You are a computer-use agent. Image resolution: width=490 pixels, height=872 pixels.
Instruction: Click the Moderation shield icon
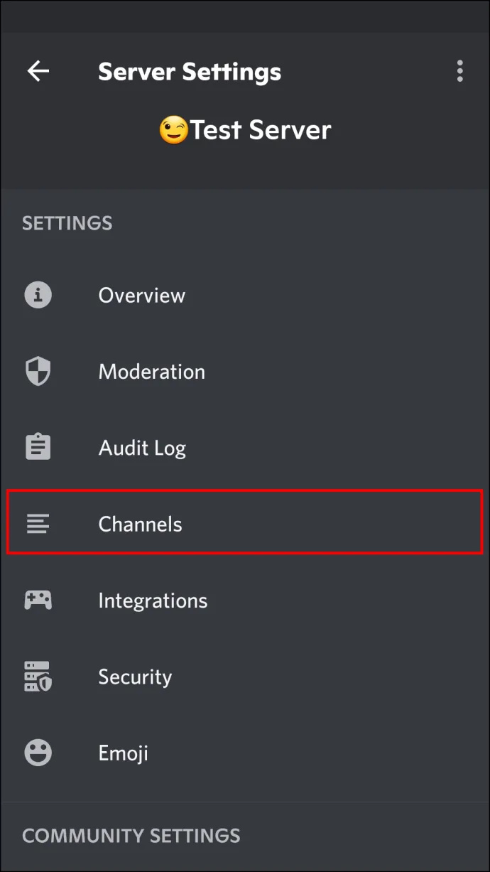(x=38, y=371)
